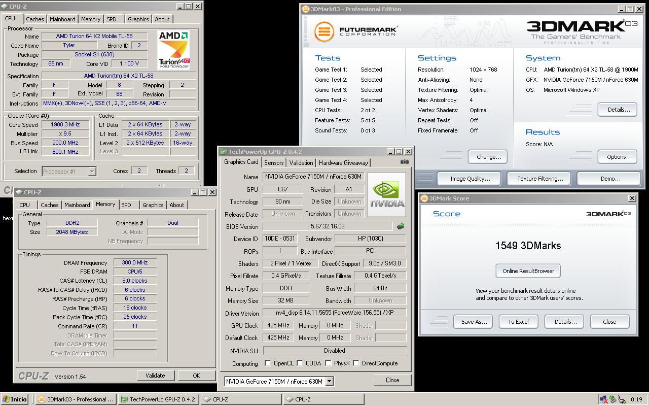Click the 3DMark03 title bar icon

click(306, 9)
